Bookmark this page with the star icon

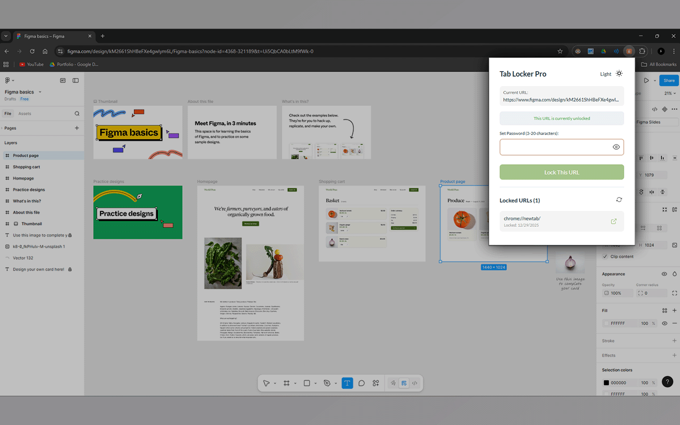tap(560, 52)
